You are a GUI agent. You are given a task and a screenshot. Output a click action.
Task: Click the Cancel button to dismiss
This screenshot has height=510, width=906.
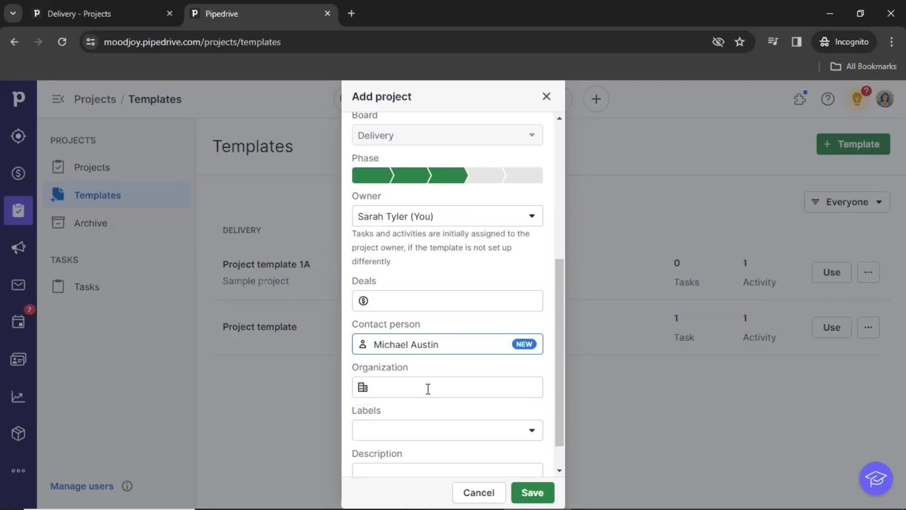(x=478, y=493)
